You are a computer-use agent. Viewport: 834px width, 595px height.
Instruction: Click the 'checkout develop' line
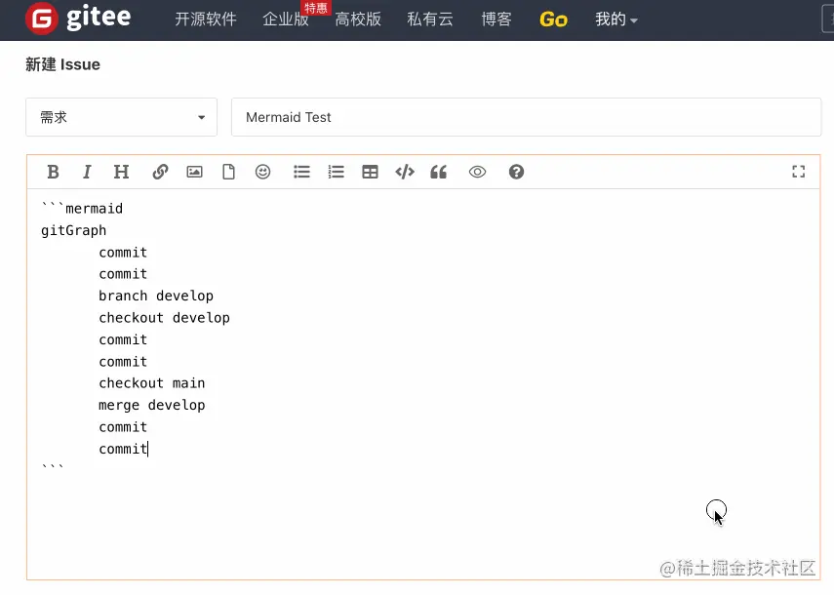pos(164,317)
